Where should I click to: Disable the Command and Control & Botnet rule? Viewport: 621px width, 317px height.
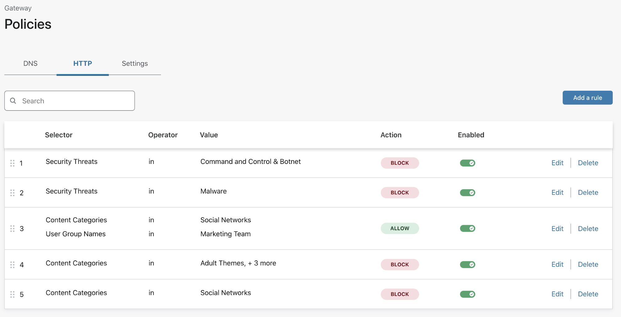467,163
